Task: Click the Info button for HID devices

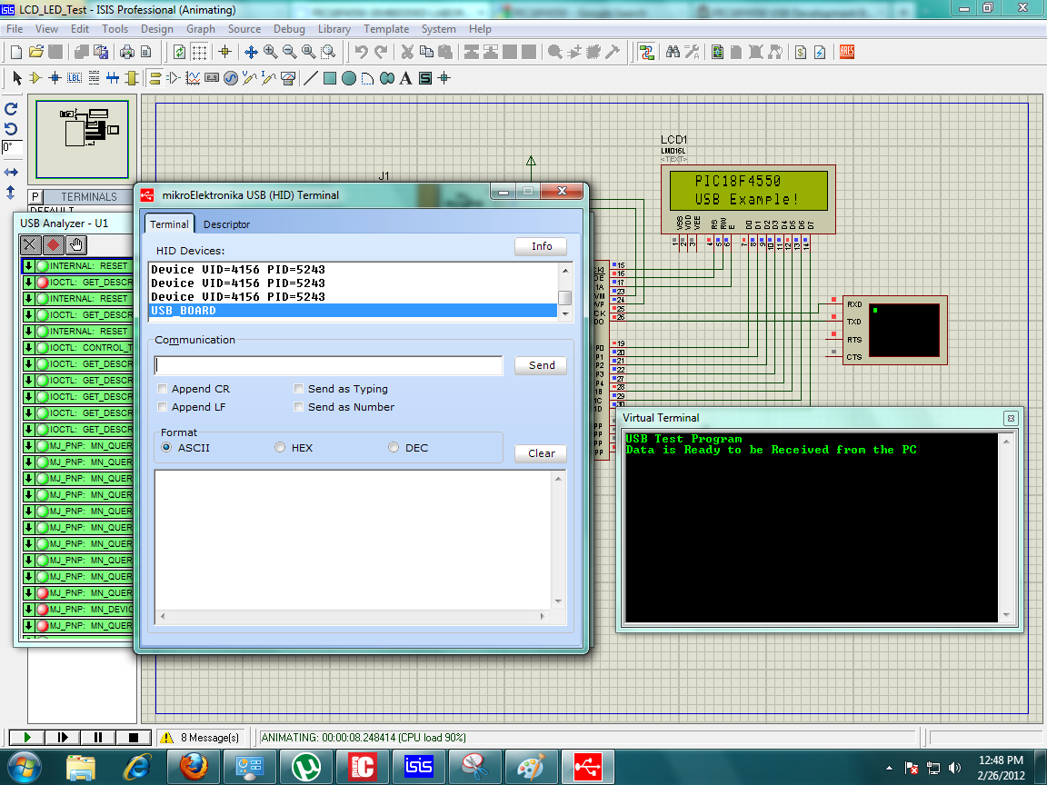Action: (541, 246)
